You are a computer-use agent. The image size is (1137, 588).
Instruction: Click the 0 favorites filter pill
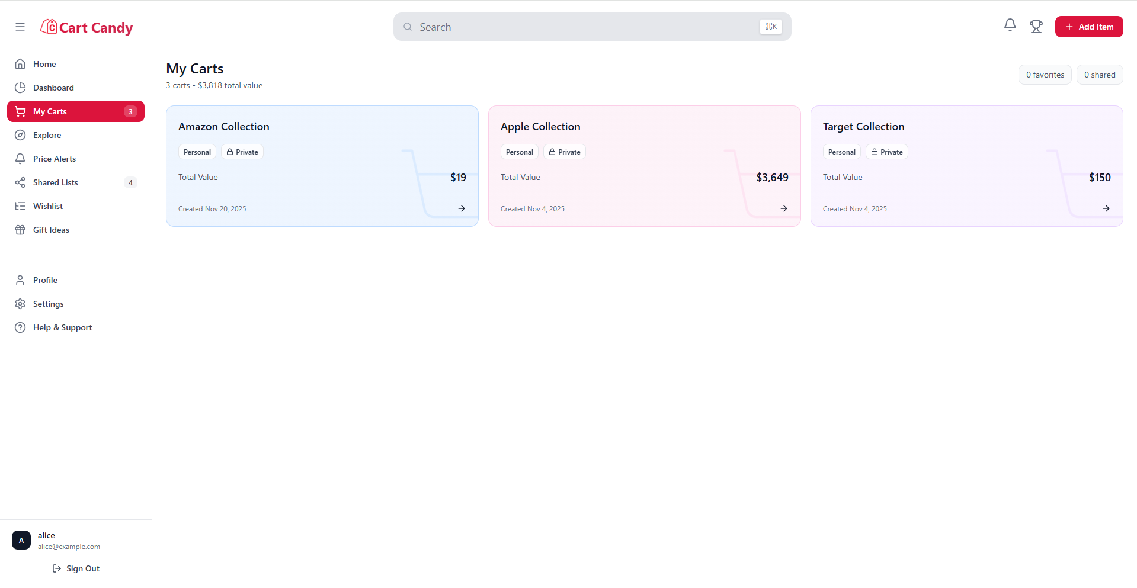point(1045,74)
